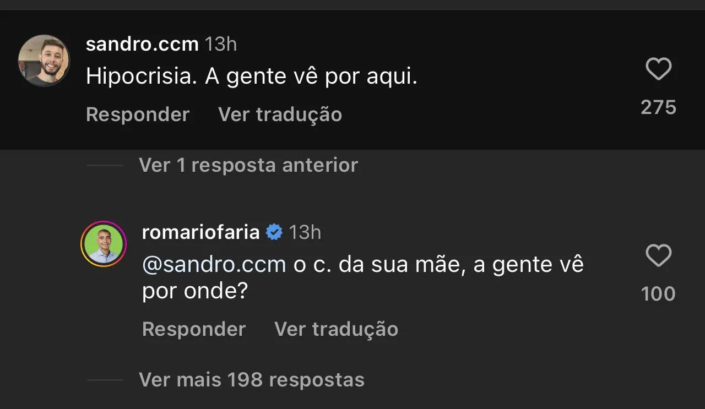
Task: Open romariofaria's story ring avatar
Action: [104, 244]
